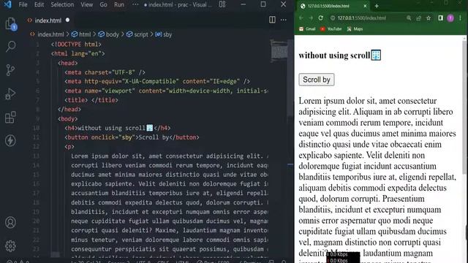The height and width of the screenshot is (263, 468).
Task: Open the YouTube bookmark
Action: [x=331, y=29]
